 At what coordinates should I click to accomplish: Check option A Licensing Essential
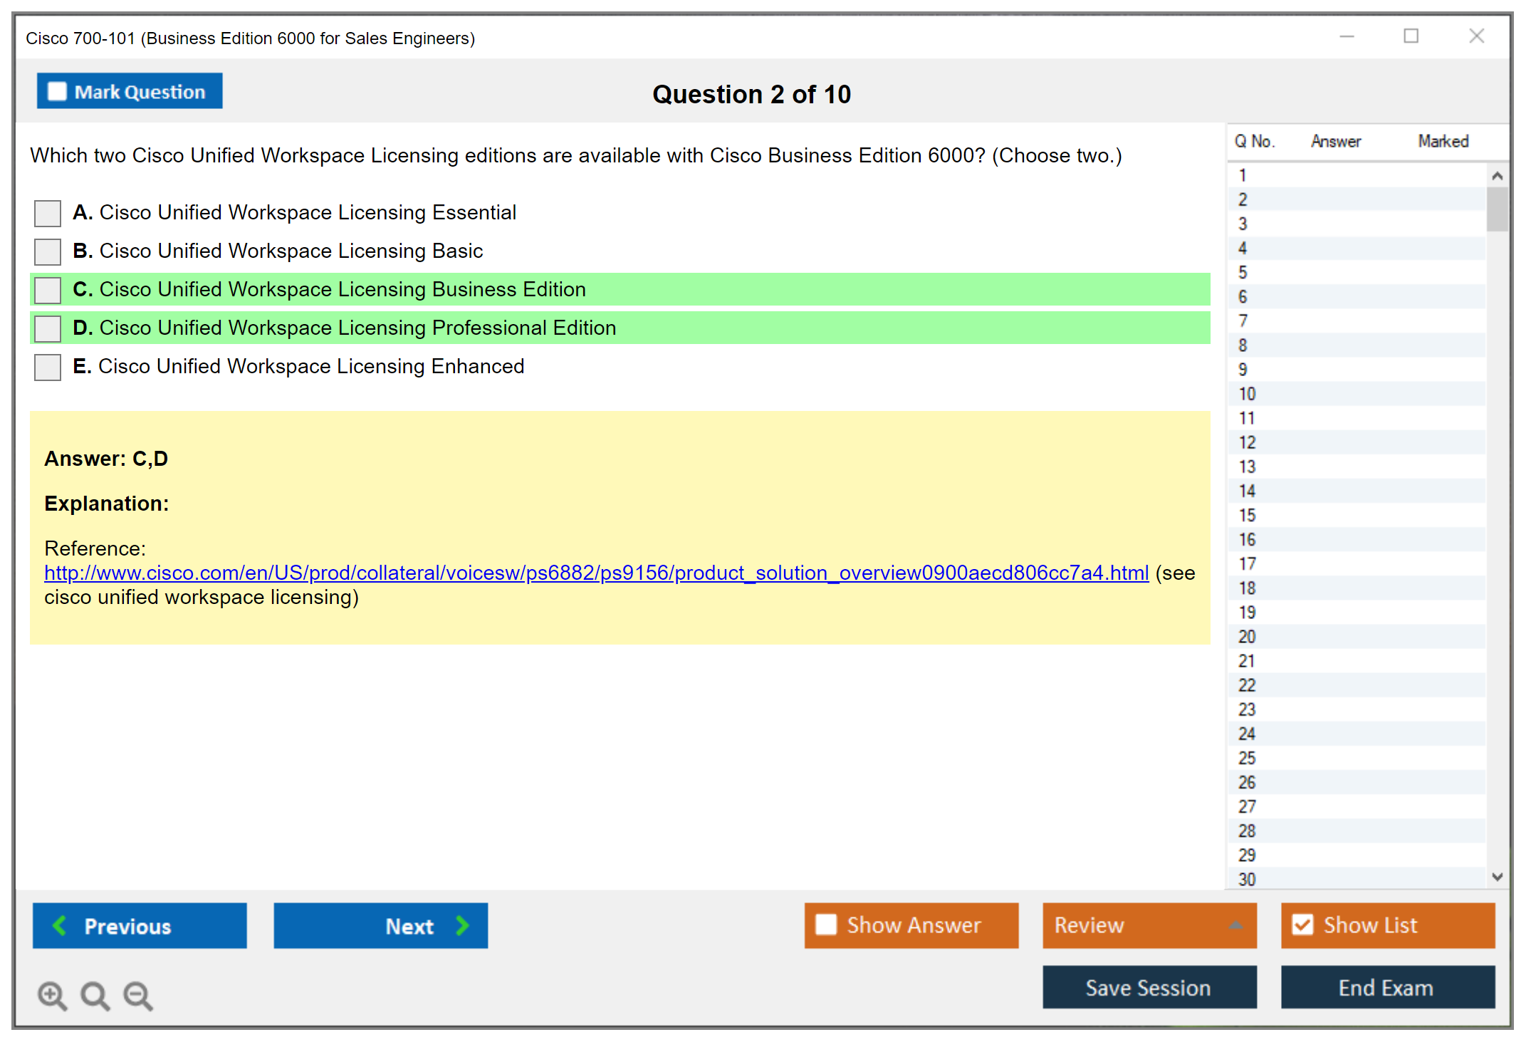click(48, 213)
